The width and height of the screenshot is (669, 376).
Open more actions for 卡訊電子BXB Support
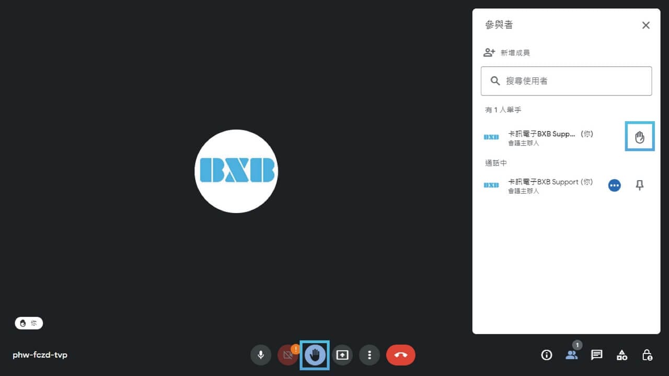click(615, 185)
